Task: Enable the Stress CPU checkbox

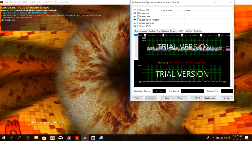Action: [x=138, y=10]
